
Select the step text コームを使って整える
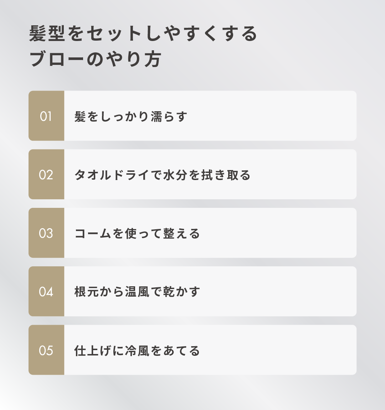click(x=137, y=234)
